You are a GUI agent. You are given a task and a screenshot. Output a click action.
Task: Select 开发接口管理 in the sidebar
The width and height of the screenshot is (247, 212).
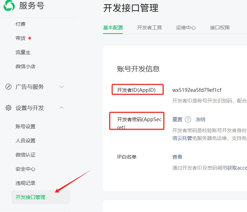click(41, 197)
